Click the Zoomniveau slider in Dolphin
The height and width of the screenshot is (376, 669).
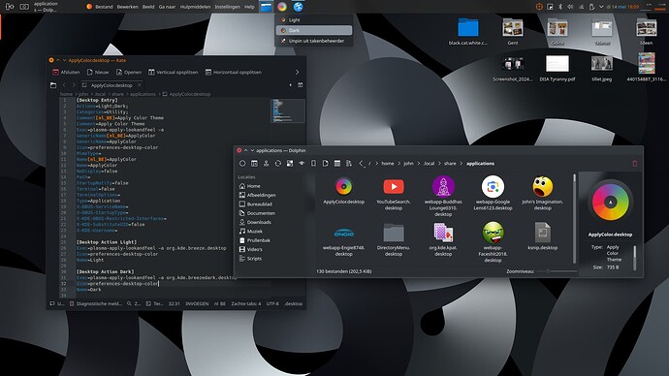(557, 271)
